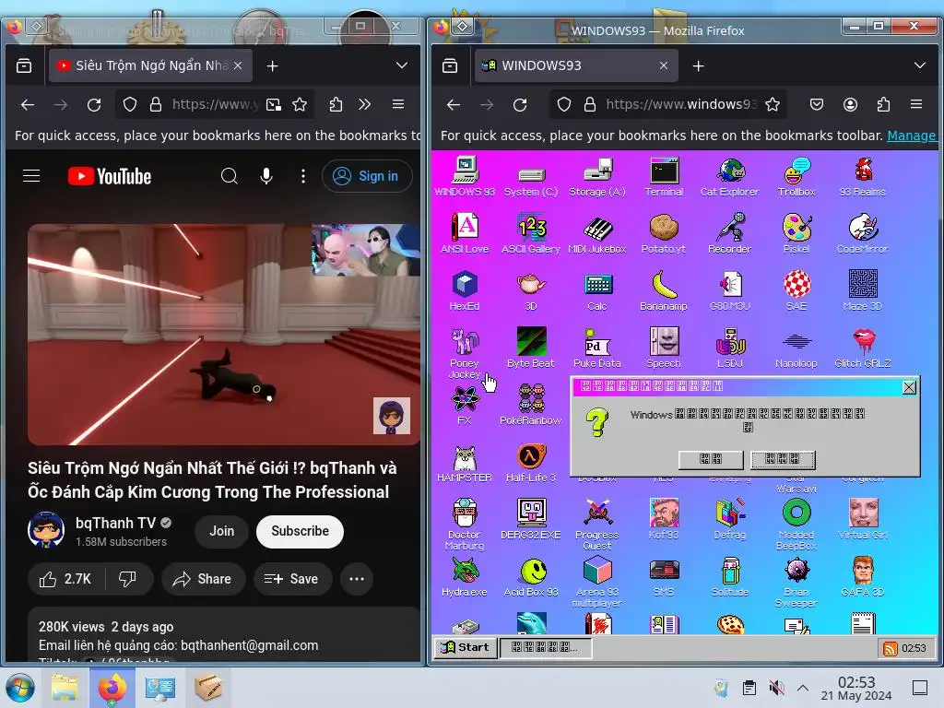Screen dimensions: 944x708
Task: Launch LSDJ icon
Action: 730,348
